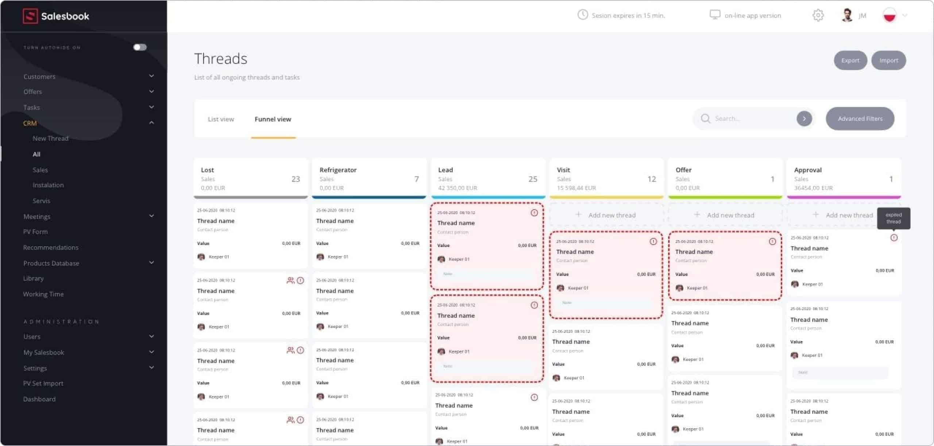Click expired icon on first Approval thread
This screenshot has width=934, height=446.
coord(894,238)
